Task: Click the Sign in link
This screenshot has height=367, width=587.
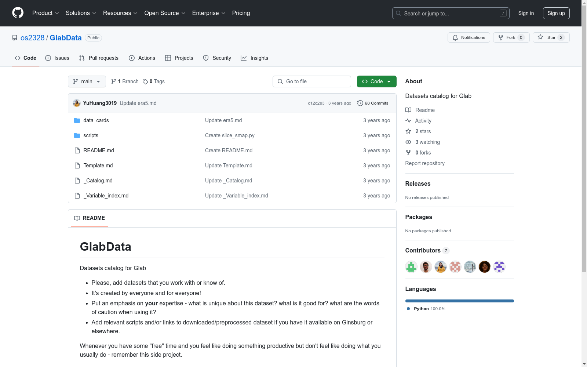Action: 526,13
